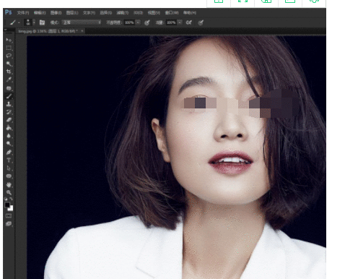Select the Blur droplet tool

tap(9, 136)
